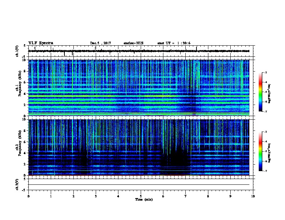285x220 pixels.
Task: Click the "station=HUS" header label
Action: [x=134, y=43]
